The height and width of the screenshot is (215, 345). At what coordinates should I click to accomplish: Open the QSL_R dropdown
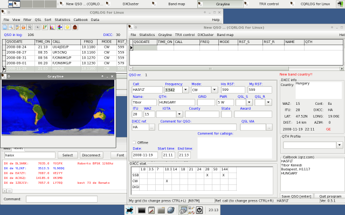268,102
